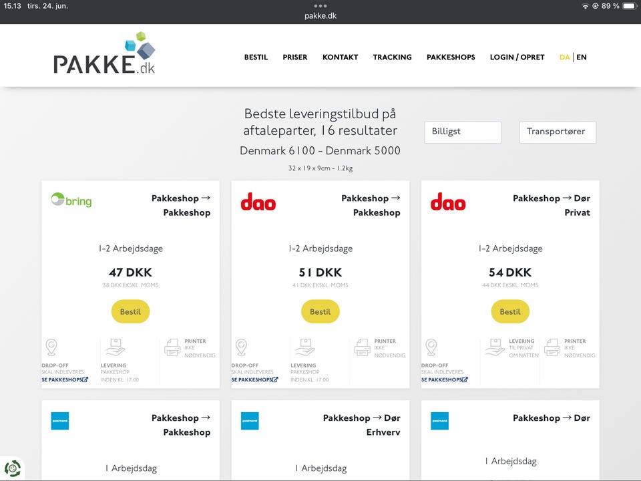The image size is (641, 481).
Task: Click 'Pakkeshop → Dør Erhverv' heading
Action: [x=361, y=425]
